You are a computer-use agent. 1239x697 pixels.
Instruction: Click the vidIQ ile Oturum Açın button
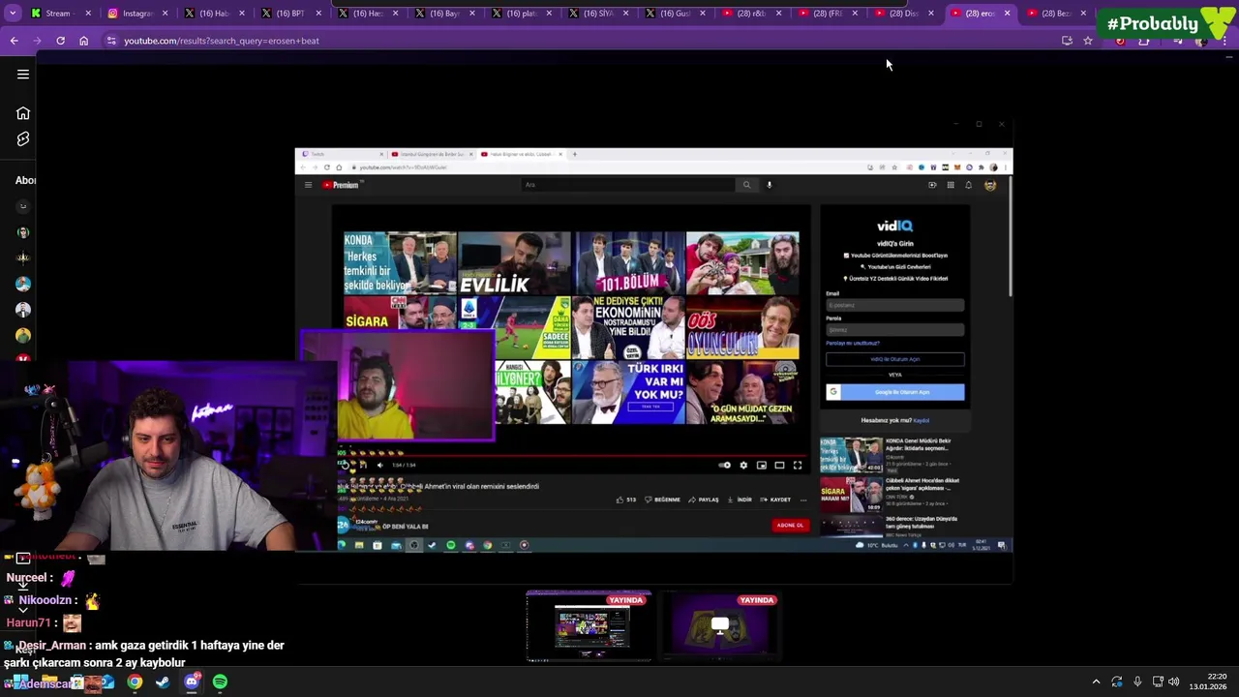click(x=894, y=359)
